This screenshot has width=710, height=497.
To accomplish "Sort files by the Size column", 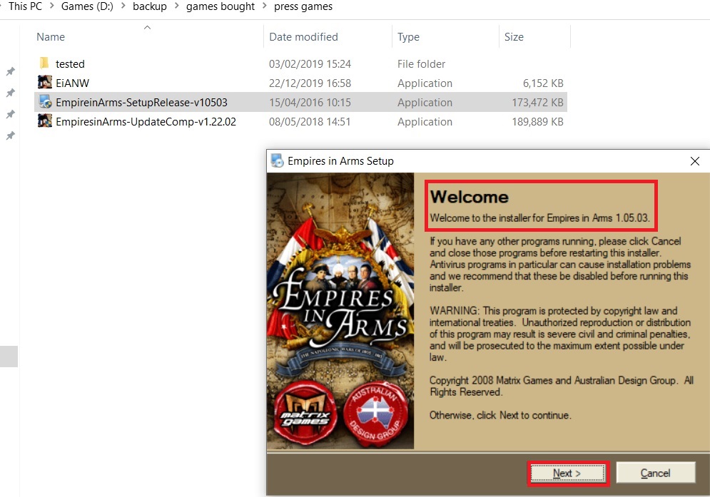I will click(514, 37).
